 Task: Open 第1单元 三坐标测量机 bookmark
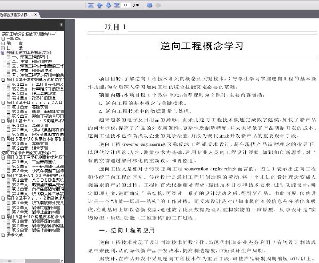click(x=34, y=162)
